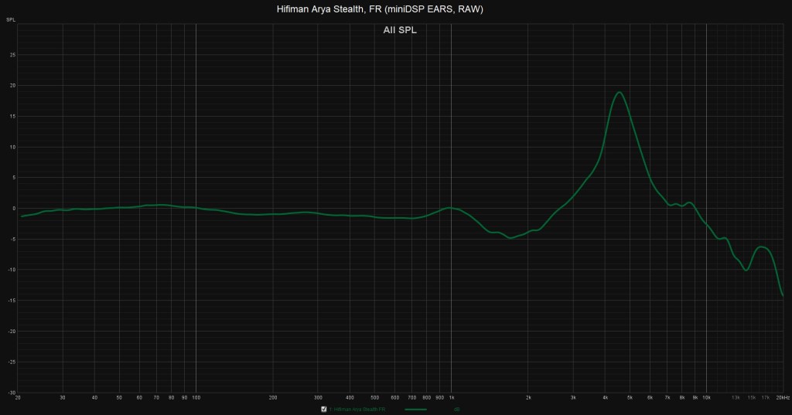Image resolution: width=792 pixels, height=415 pixels.
Task: Click the 25 dB level axis label
Action: [x=12, y=55]
